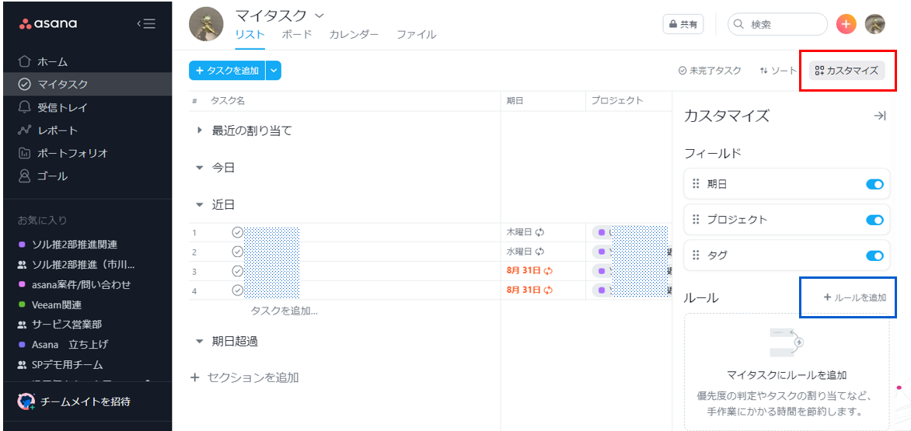Click the invite teammates avatar icon
The height and width of the screenshot is (431, 911).
(x=27, y=401)
